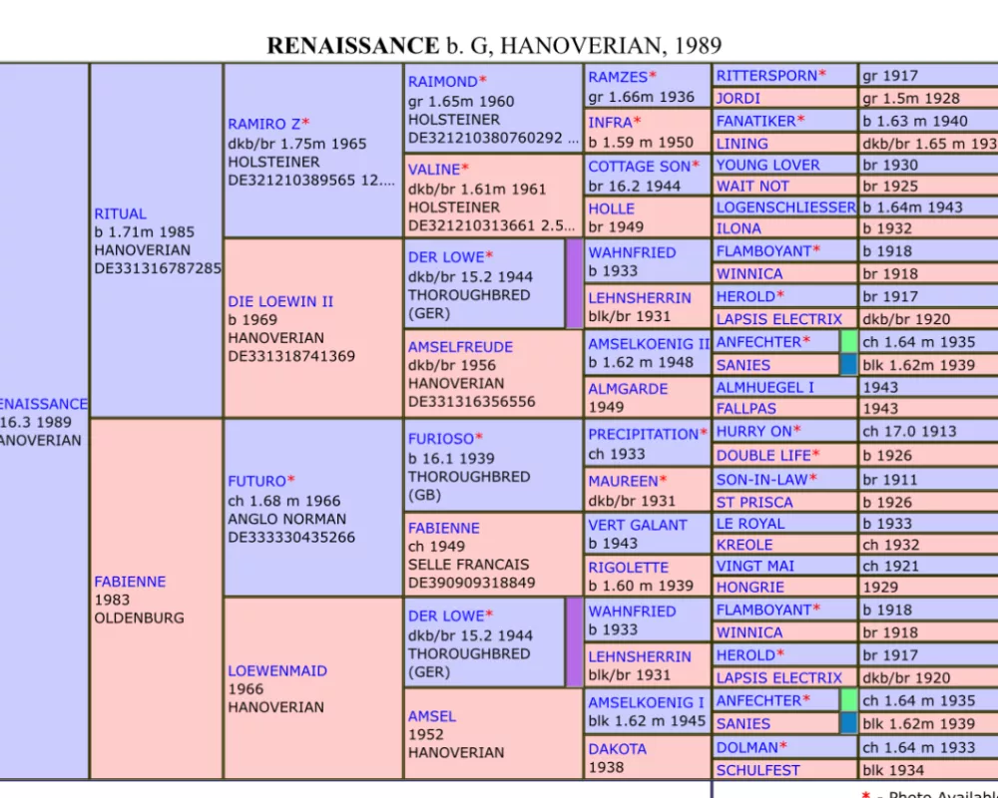Click green swatch beside ANFECHTER under AMSELKOENIG II

point(848,342)
